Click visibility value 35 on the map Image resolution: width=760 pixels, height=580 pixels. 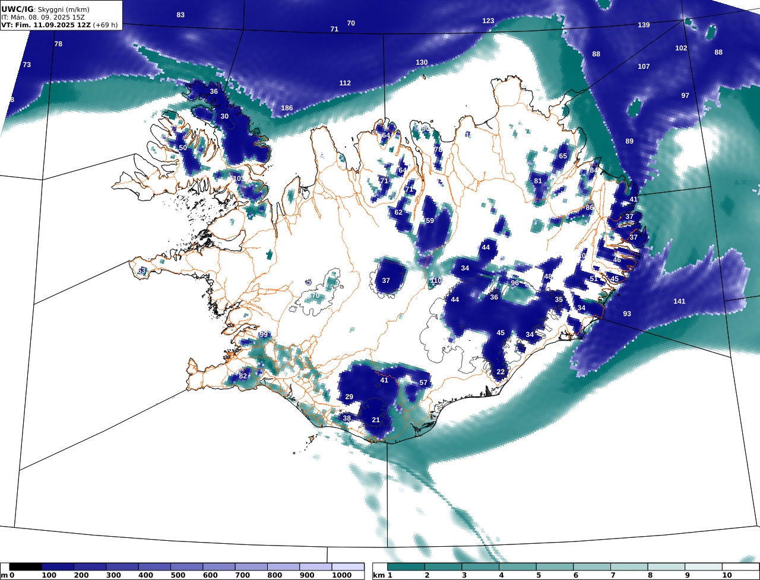coord(559,299)
